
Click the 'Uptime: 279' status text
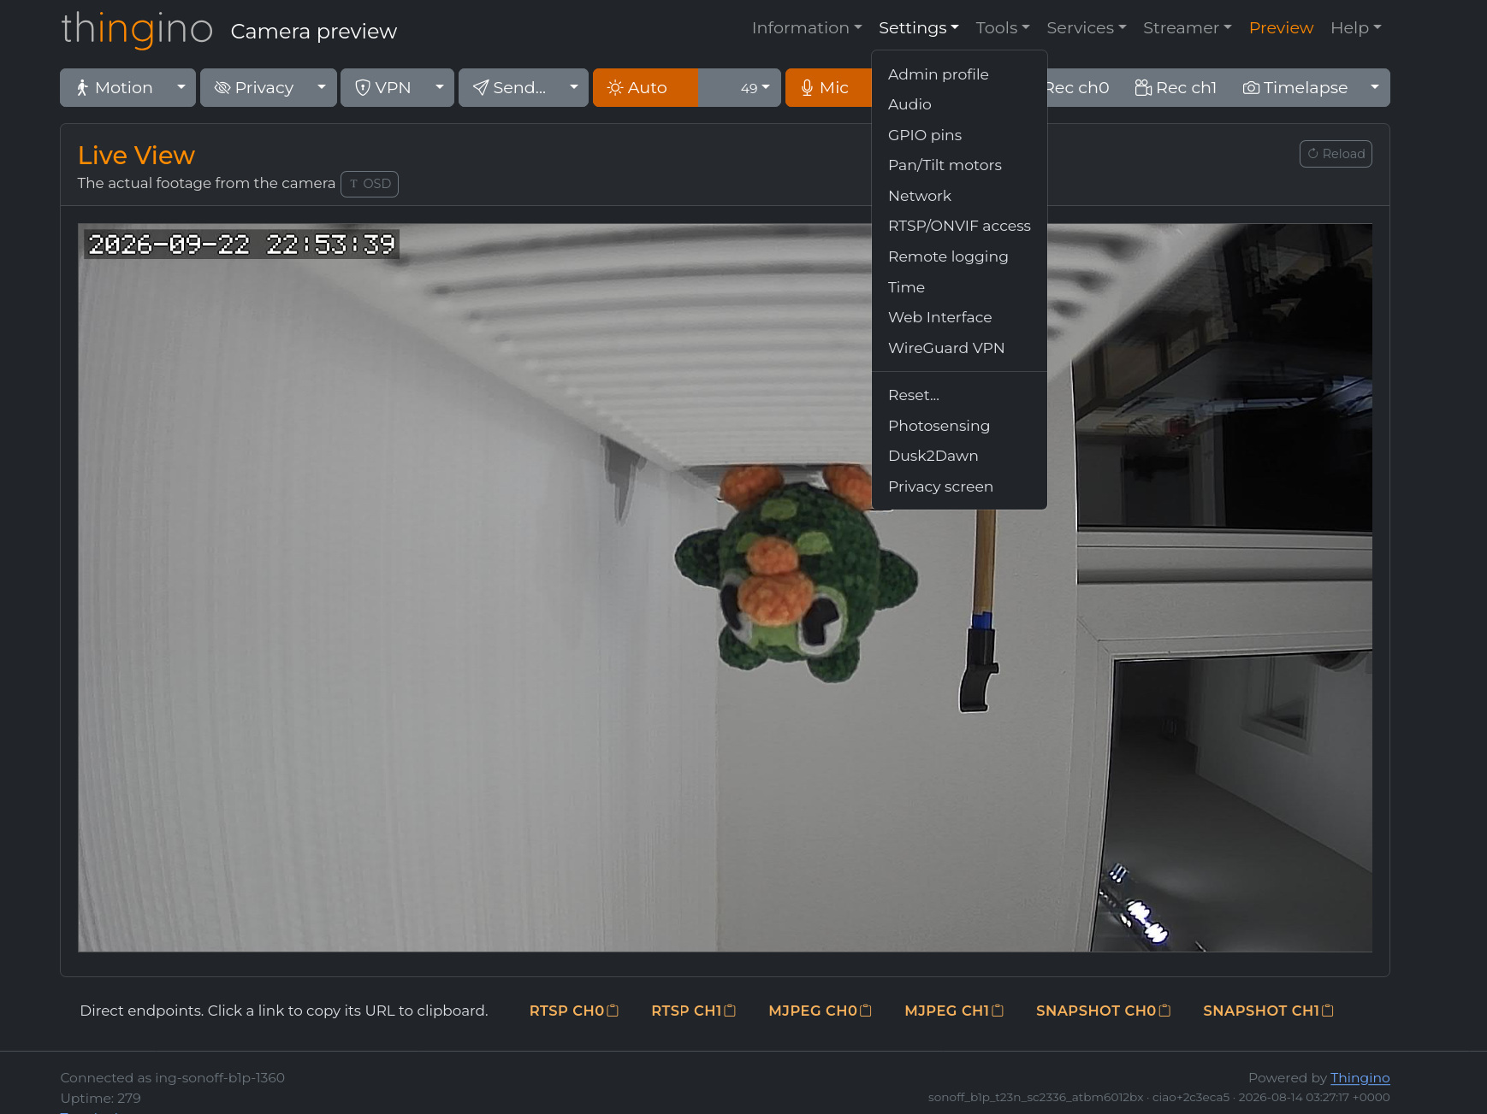[x=100, y=1099]
